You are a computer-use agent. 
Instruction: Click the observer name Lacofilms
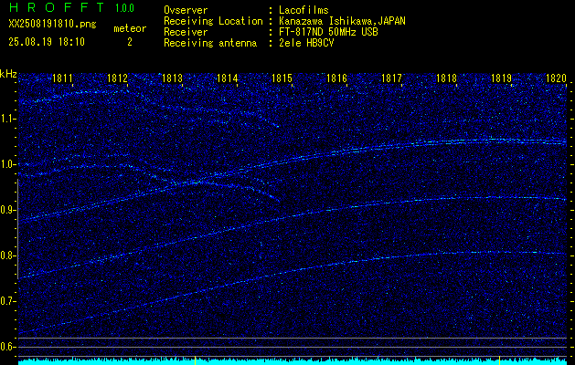tap(304, 10)
